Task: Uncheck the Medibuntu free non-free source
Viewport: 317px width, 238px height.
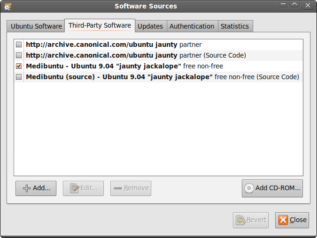Action: pos(19,66)
